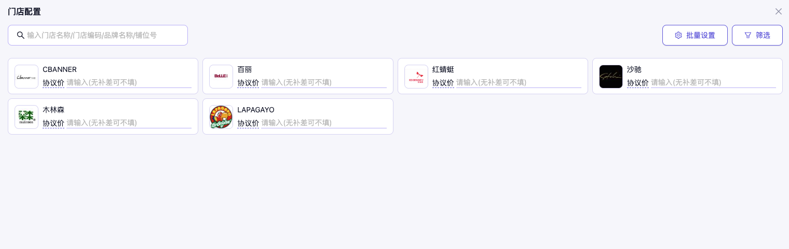Focus the store name search box
The height and width of the screenshot is (249, 789).
104,35
